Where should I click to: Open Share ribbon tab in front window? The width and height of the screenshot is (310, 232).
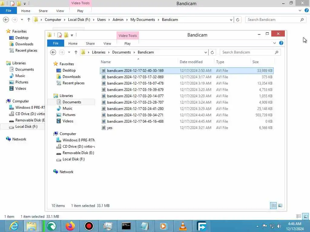click(90, 43)
